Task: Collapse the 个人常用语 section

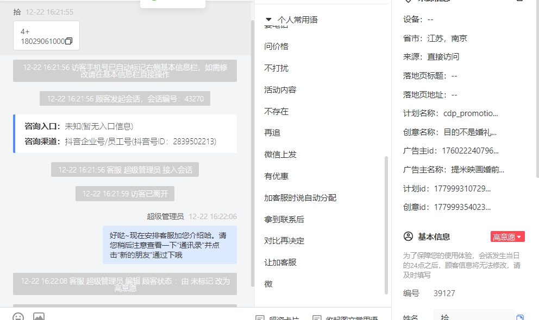Action: (269, 20)
